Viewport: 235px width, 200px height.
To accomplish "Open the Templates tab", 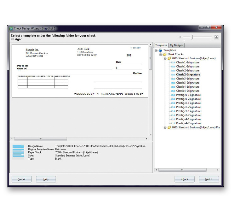I will (x=161, y=45).
